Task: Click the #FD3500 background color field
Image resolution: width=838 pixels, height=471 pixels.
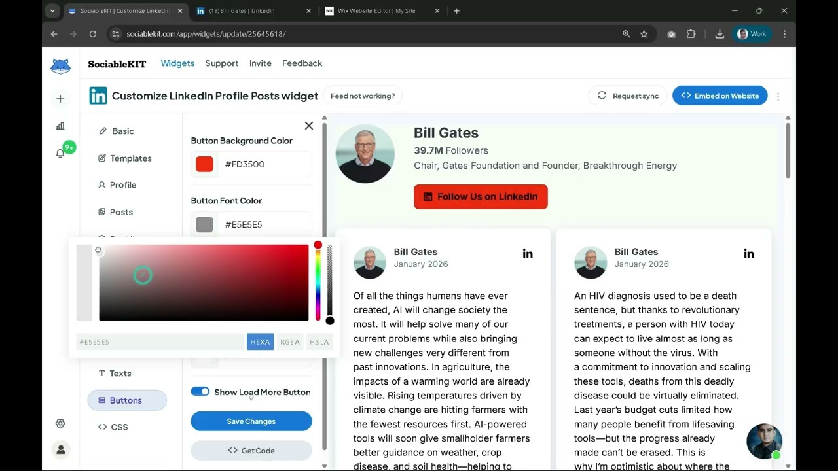Action: [251, 164]
